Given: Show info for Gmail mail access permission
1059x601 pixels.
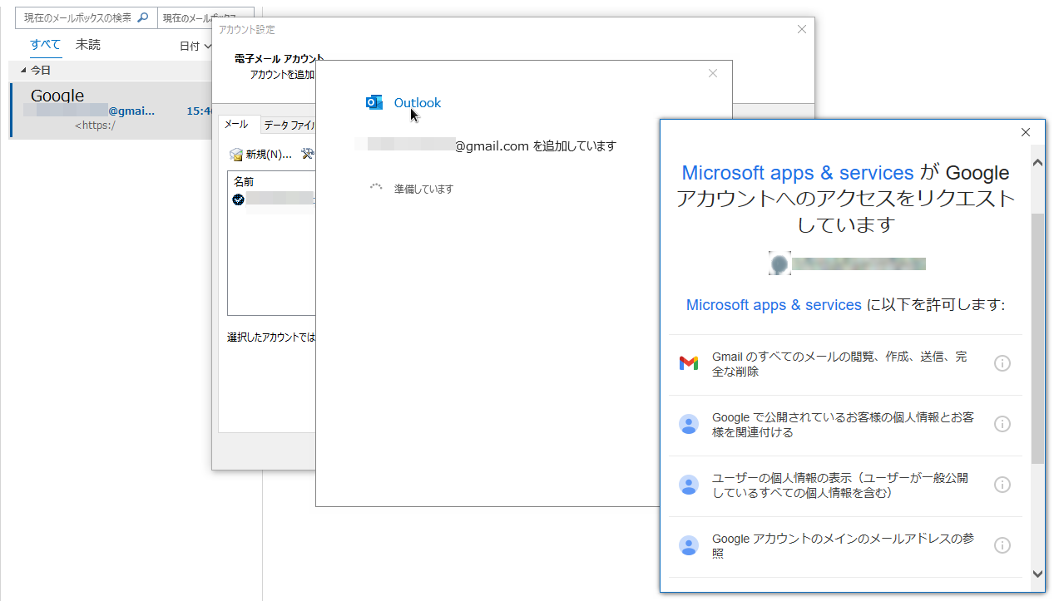Looking at the screenshot, I should (1002, 363).
